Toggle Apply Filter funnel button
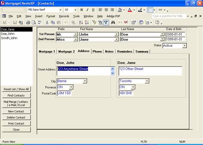This screenshot has height=145, width=203. coord(106,22)
